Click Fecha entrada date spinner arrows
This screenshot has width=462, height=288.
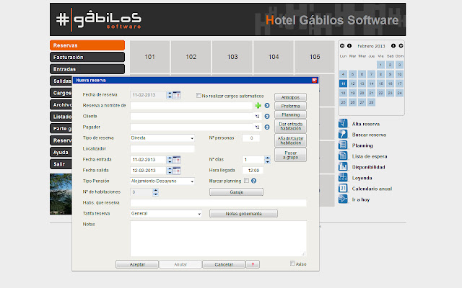[170, 160]
